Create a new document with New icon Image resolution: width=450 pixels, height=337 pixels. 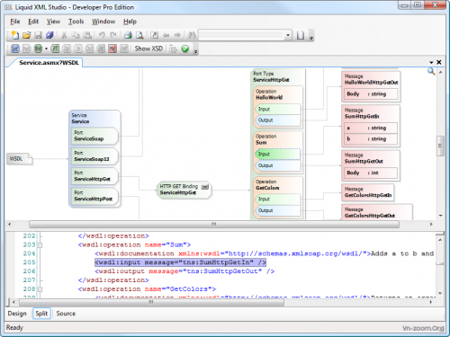tap(14, 35)
